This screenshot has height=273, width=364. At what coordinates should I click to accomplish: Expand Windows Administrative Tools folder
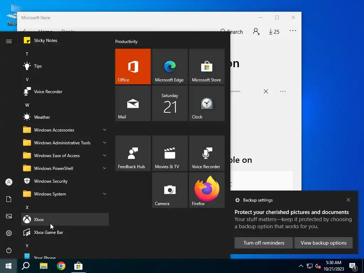[x=65, y=143]
